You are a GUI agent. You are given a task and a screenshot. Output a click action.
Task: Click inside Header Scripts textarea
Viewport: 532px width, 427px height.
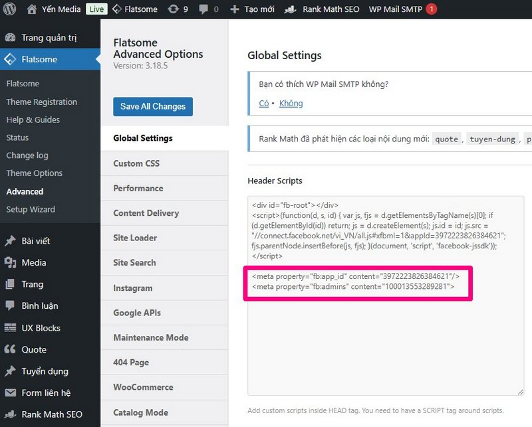386,296
